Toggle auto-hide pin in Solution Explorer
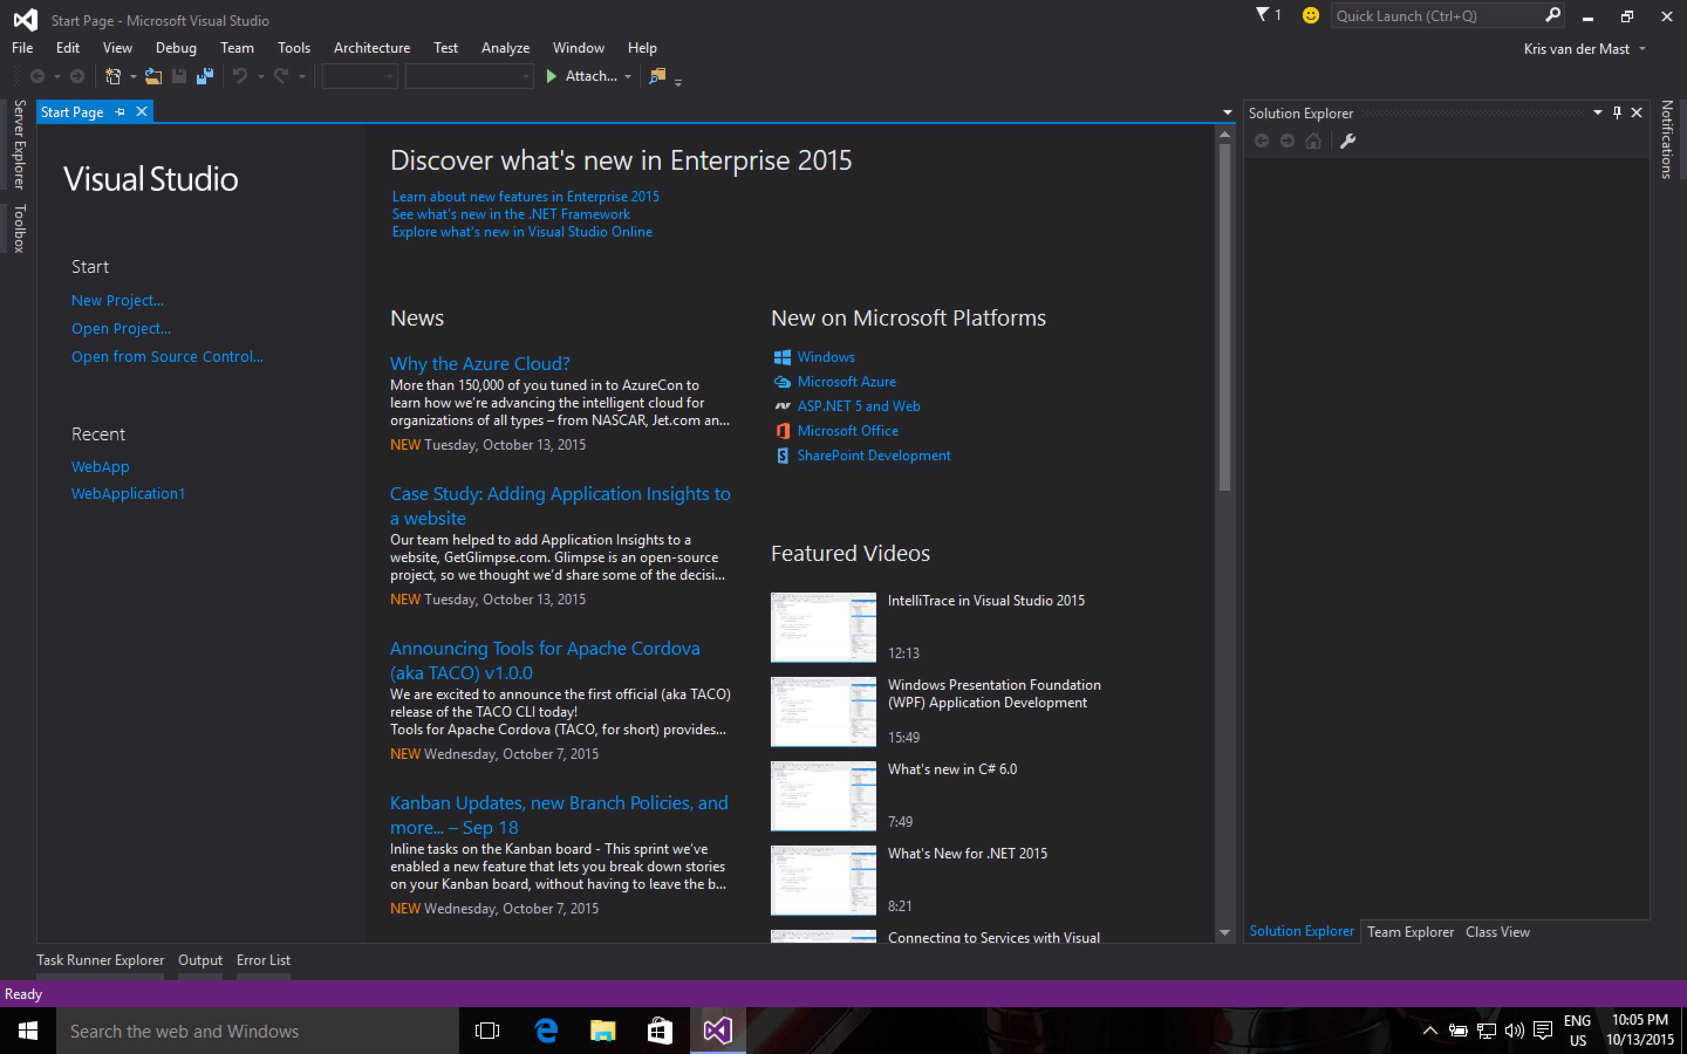1687x1054 pixels. click(1616, 112)
